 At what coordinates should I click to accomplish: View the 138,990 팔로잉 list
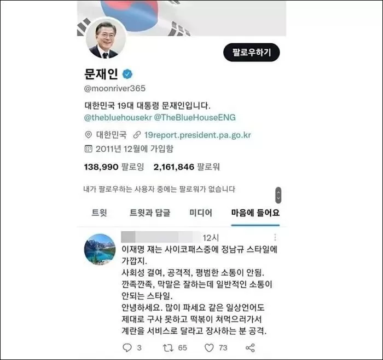[114, 167]
